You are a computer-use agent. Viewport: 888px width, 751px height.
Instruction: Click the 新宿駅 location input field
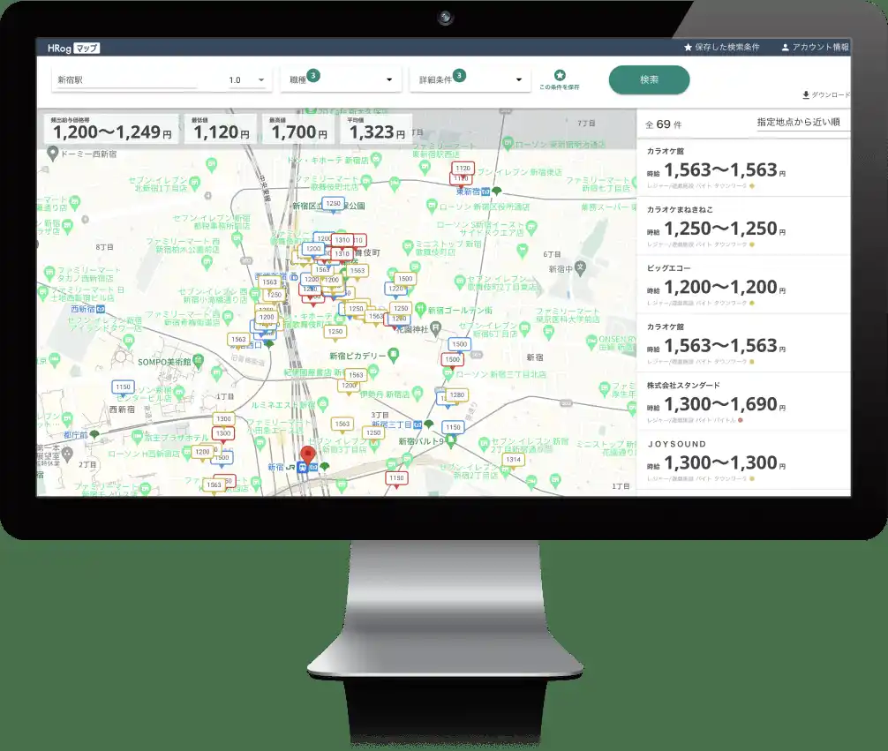(x=124, y=80)
